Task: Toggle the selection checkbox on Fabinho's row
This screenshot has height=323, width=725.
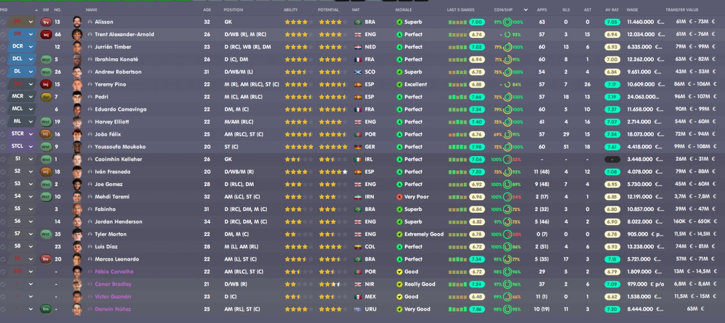Action: (3, 209)
